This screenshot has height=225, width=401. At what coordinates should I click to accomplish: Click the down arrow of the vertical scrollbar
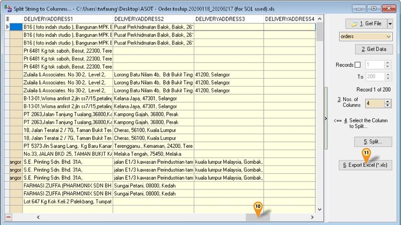click(320, 209)
